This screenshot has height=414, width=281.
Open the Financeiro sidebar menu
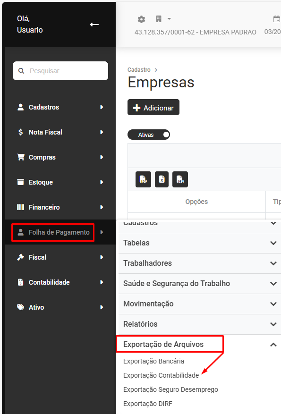pyautogui.click(x=60, y=207)
